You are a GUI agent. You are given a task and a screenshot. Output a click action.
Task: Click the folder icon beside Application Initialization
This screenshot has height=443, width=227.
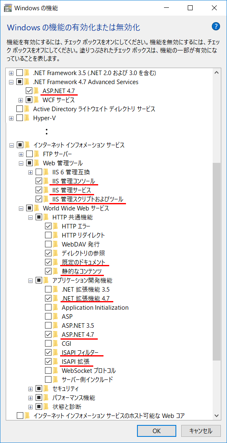tap(55, 307)
